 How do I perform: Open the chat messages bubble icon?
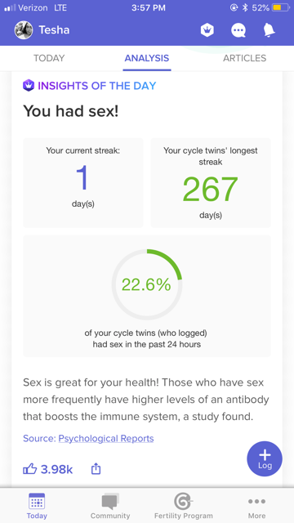(238, 30)
